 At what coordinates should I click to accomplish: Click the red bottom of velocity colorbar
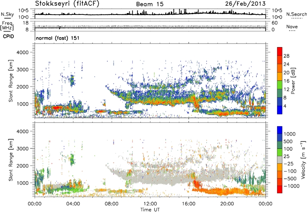tap(280, 189)
